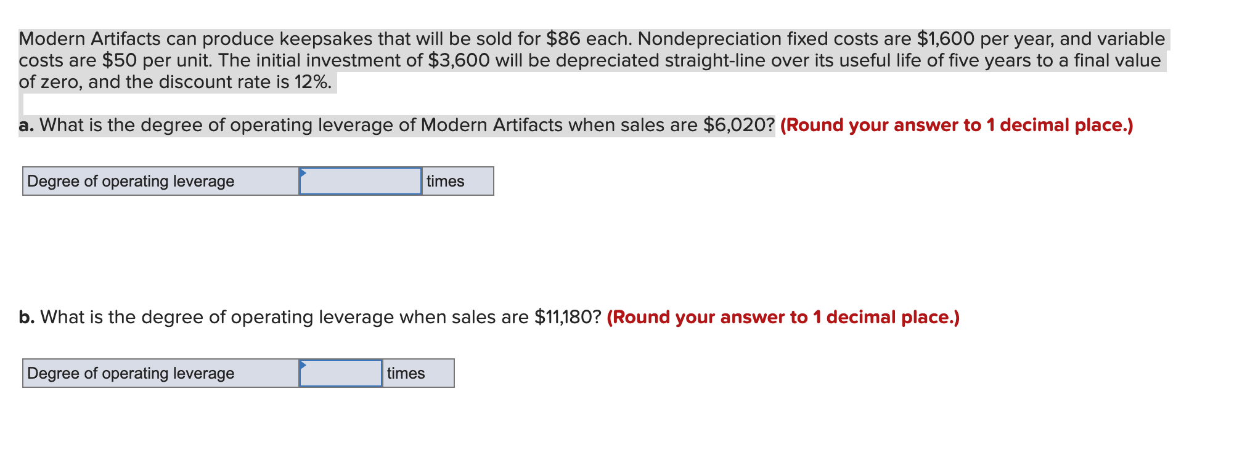Click the '$6,020' sales figure in question a
The height and width of the screenshot is (463, 1250).
coord(738,125)
